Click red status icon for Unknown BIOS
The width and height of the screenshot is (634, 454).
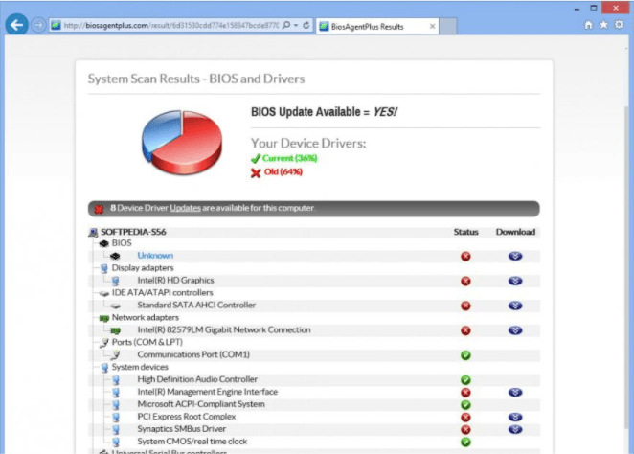[465, 257]
